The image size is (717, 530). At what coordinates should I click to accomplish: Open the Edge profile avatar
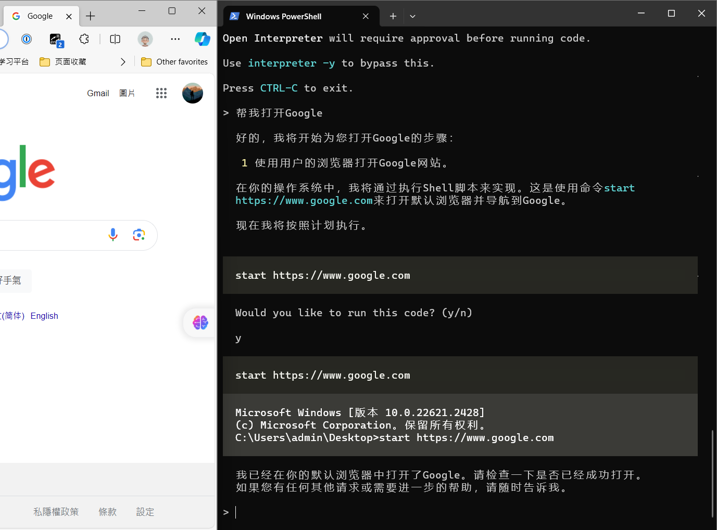pyautogui.click(x=145, y=39)
